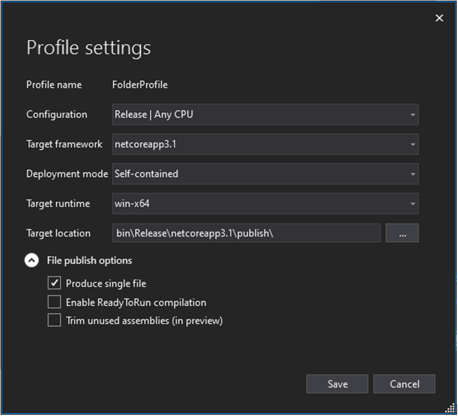Open the Configuration dropdown
The height and width of the screenshot is (416, 458).
point(265,114)
